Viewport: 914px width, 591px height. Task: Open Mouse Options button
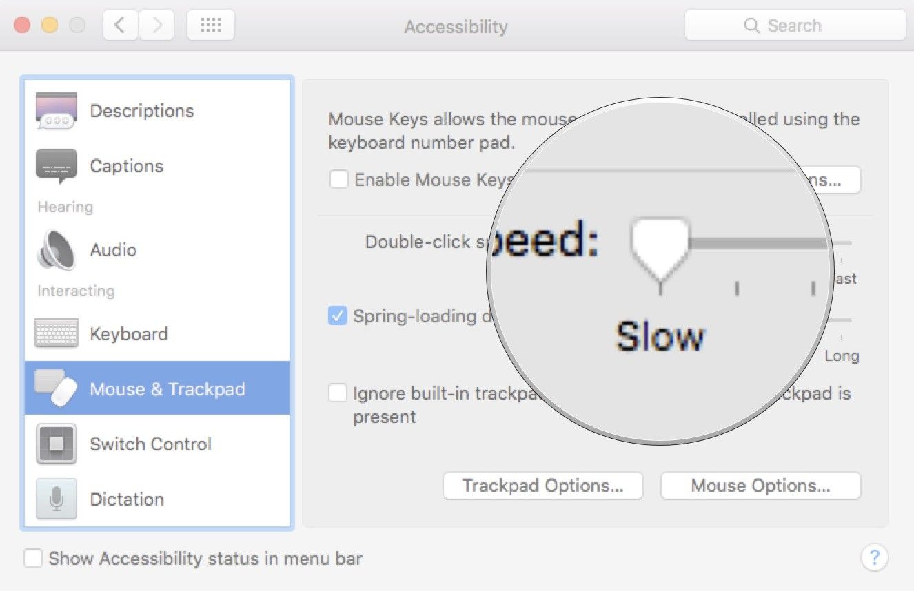pyautogui.click(x=760, y=486)
